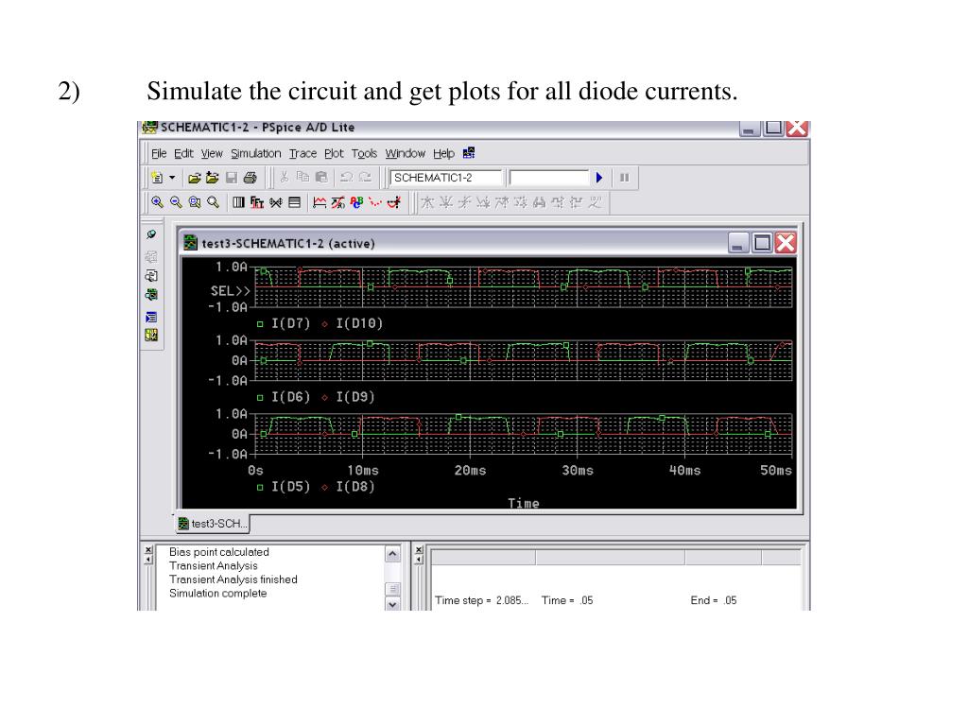The image size is (968, 726).
Task: Click the icon right of Help
Action: tap(469, 153)
